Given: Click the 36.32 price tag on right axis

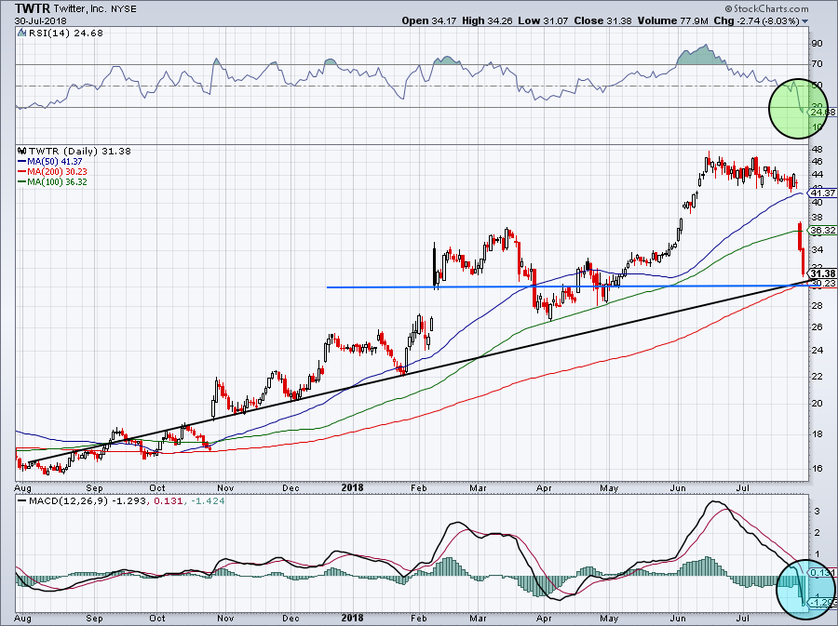Looking at the screenshot, I should (x=823, y=231).
